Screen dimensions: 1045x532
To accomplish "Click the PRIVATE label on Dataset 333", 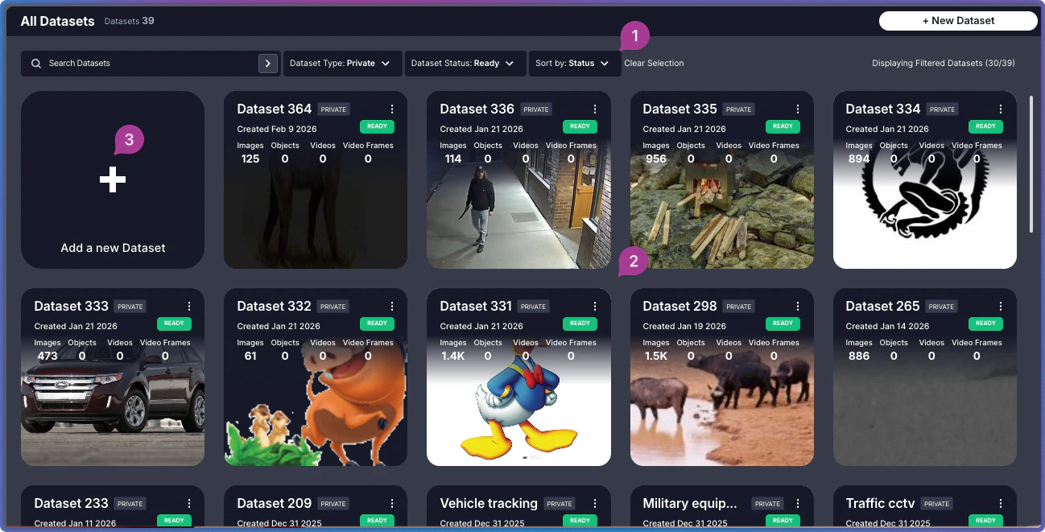I will [x=130, y=307].
